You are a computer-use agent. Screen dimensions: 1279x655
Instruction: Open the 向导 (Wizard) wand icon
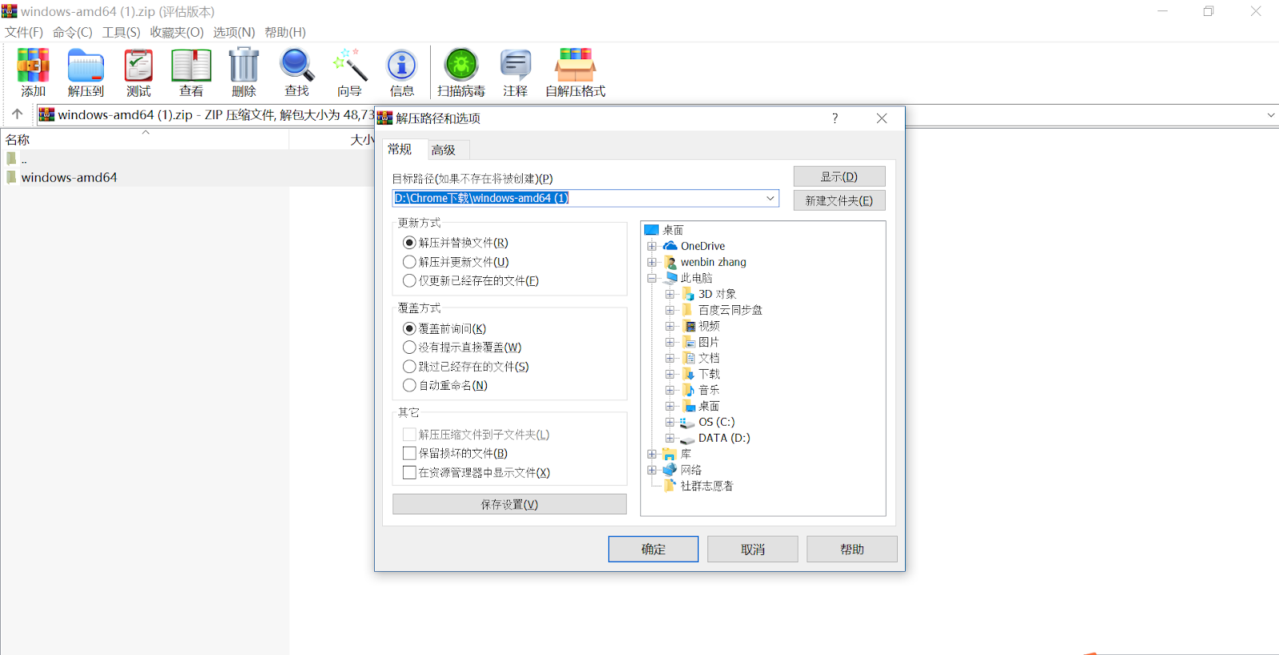pos(349,65)
